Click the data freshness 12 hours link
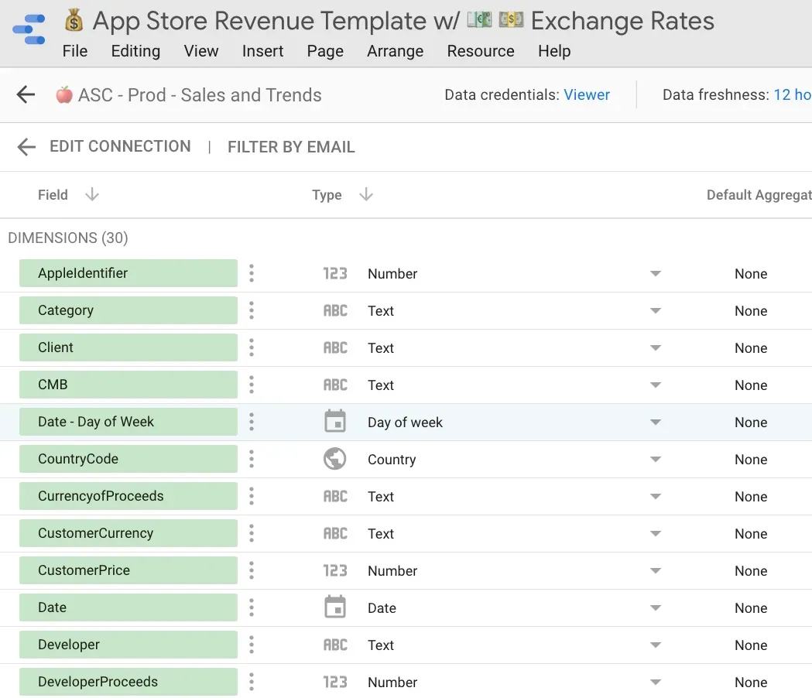 coord(793,94)
